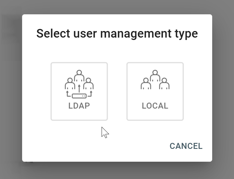
Task: Click the center upward arrow in LDAP icon
Action: [x=79, y=89]
